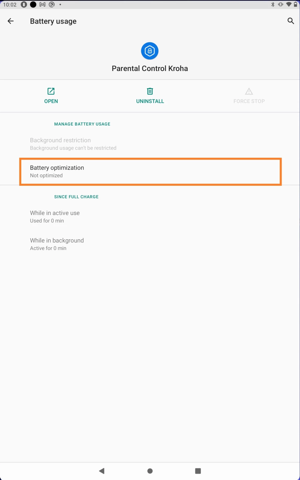Tap the Parental Control Kroha app icon
The image size is (300, 480).
click(150, 51)
